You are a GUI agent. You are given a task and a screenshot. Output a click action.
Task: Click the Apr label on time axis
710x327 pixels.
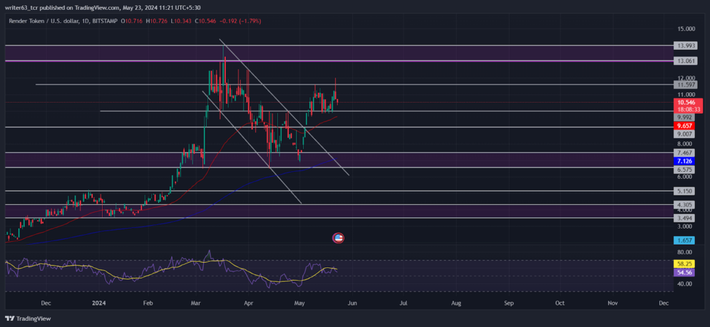pyautogui.click(x=248, y=303)
